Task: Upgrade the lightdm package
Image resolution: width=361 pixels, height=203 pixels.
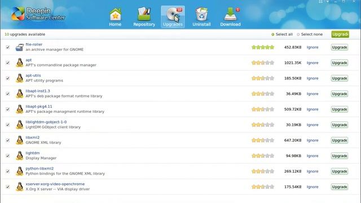Action: [x=340, y=156]
